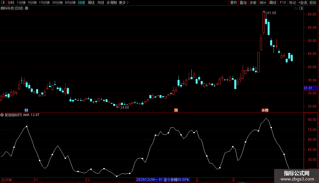
Task: Select the 日线 daily chart tab
Action: tap(82, 3)
